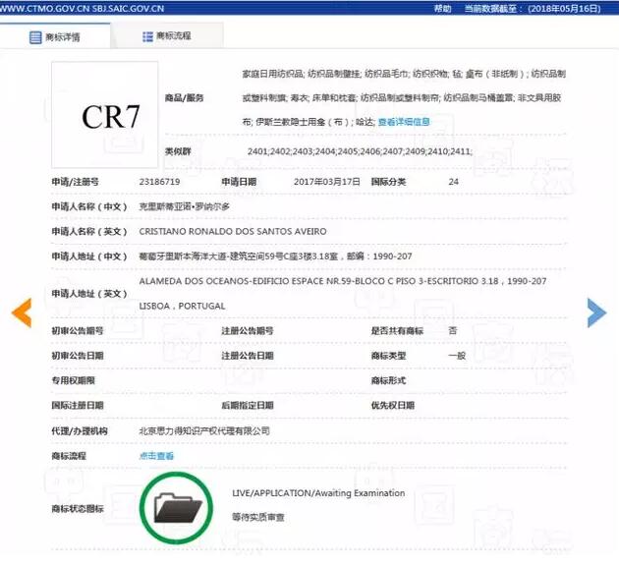Click the 类似群 label

(x=178, y=151)
